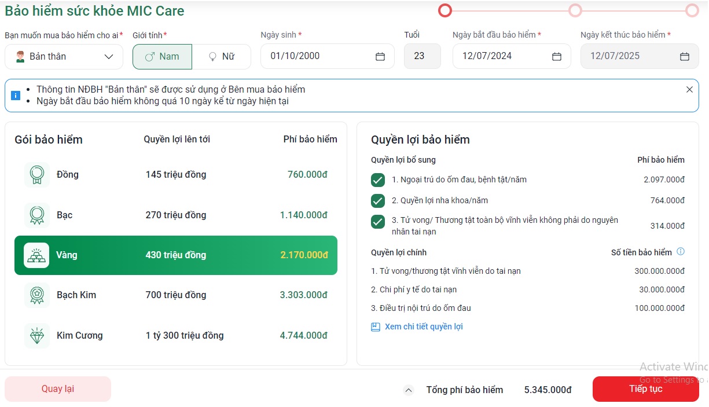Click the 300.000.000đ insured amount

point(659,271)
